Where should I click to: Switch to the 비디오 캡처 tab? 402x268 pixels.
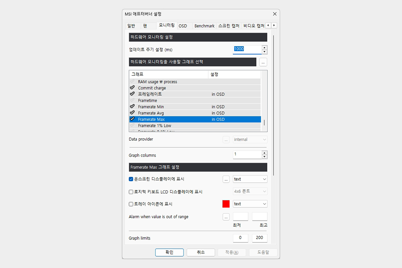tap(253, 26)
